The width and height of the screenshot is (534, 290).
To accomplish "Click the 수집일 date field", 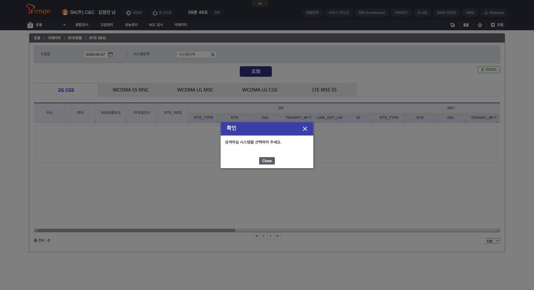I will (99, 55).
